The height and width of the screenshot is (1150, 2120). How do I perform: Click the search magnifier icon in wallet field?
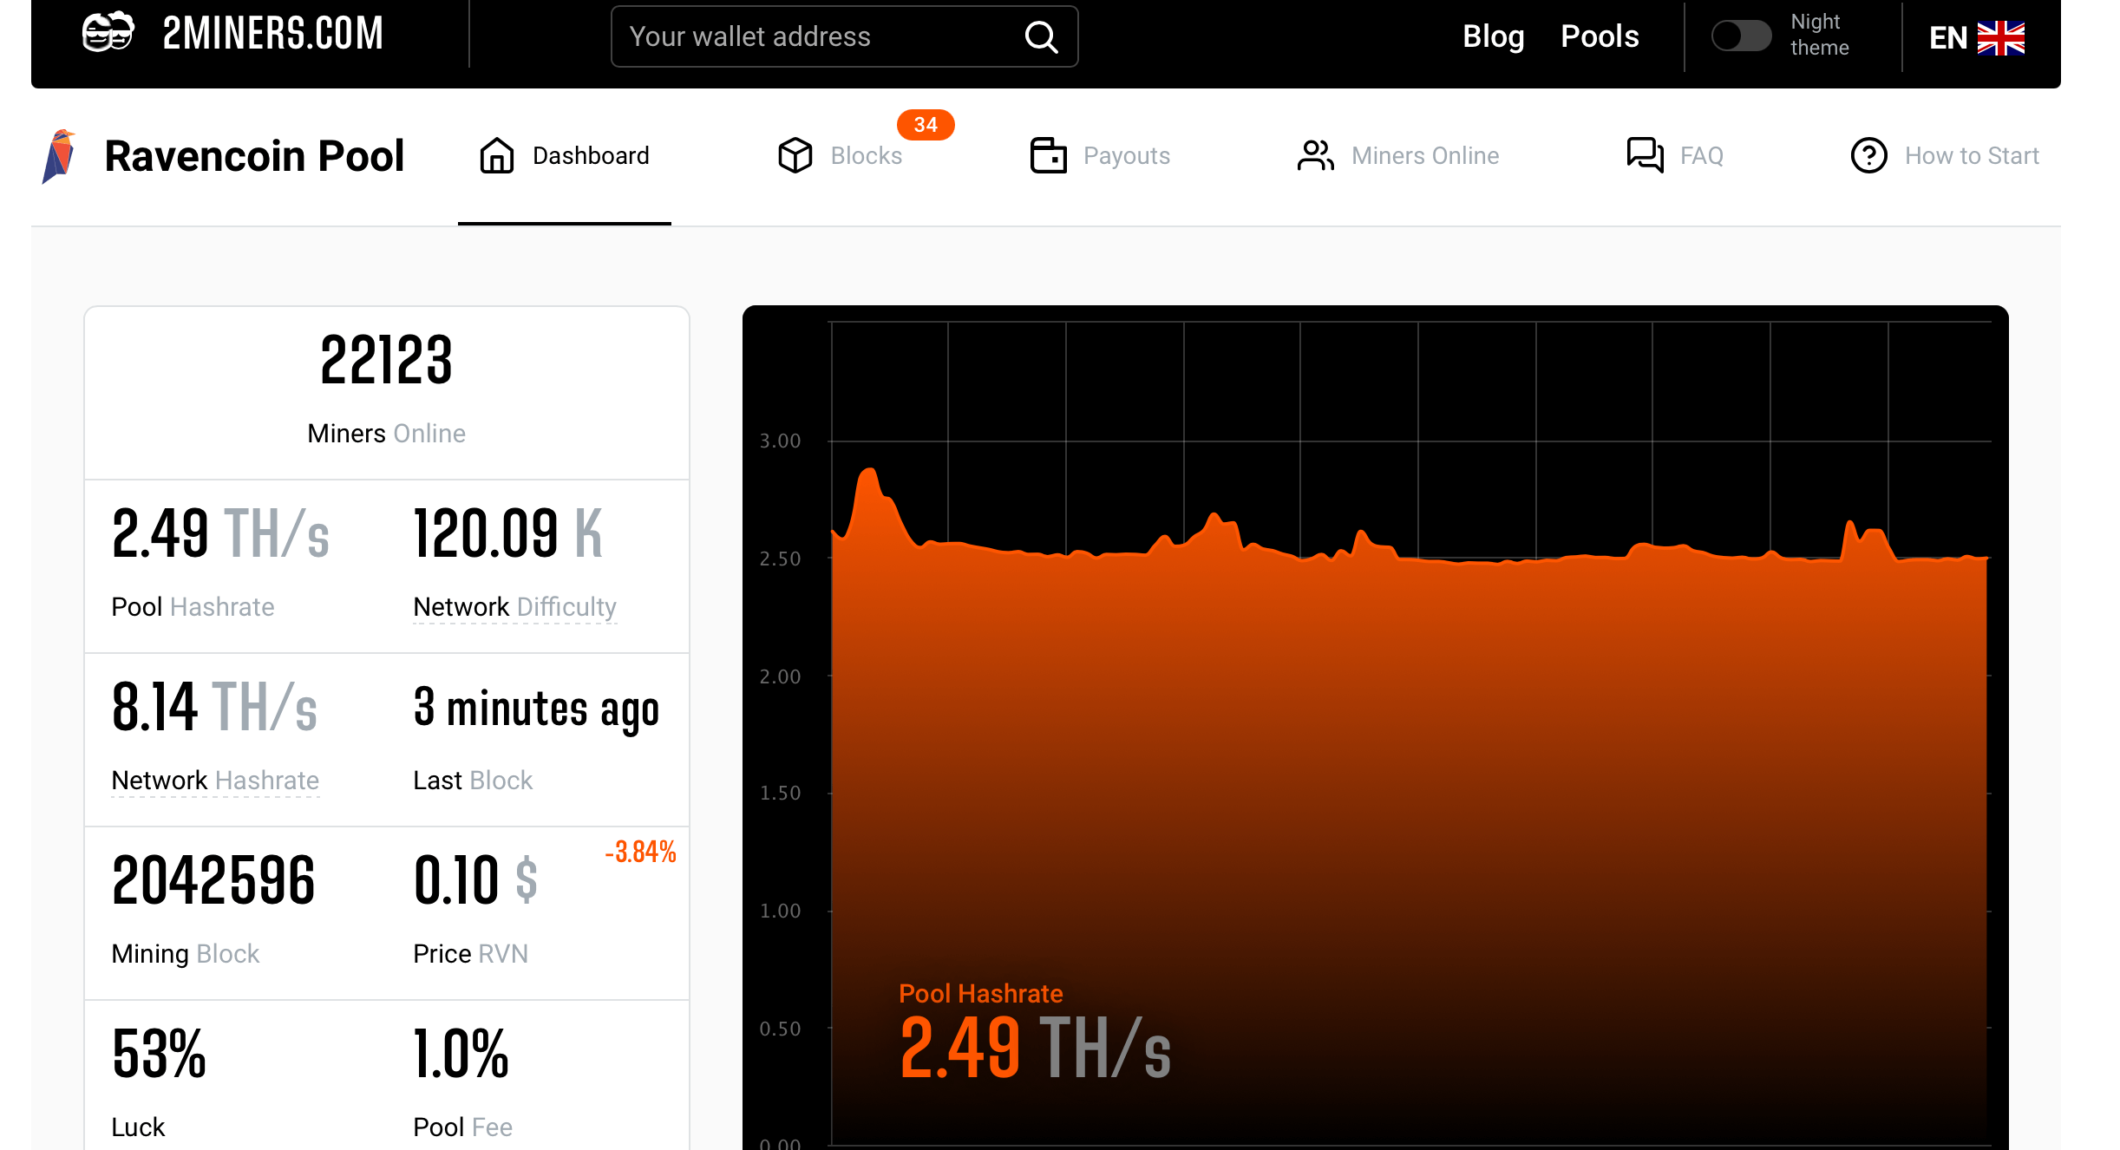point(1044,38)
